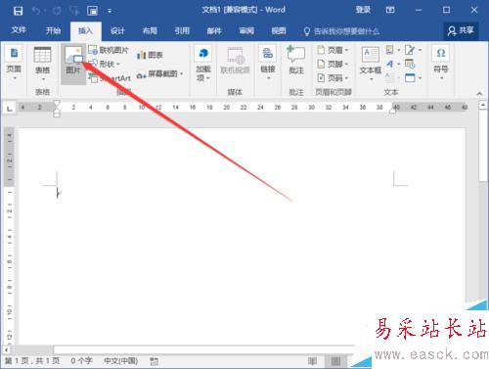Screen dimensions: 489x369
Task: Add a signature line with pen icon
Action: [x=413, y=50]
